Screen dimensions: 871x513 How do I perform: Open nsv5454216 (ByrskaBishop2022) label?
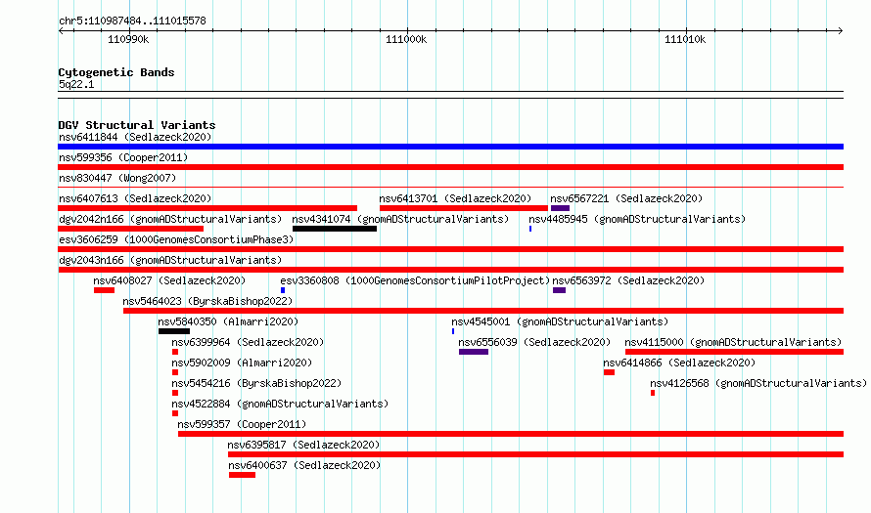coord(256,383)
